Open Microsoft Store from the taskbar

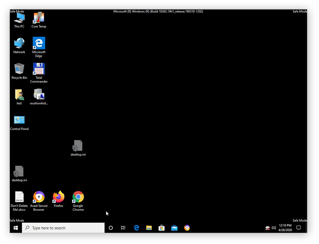tap(161, 228)
